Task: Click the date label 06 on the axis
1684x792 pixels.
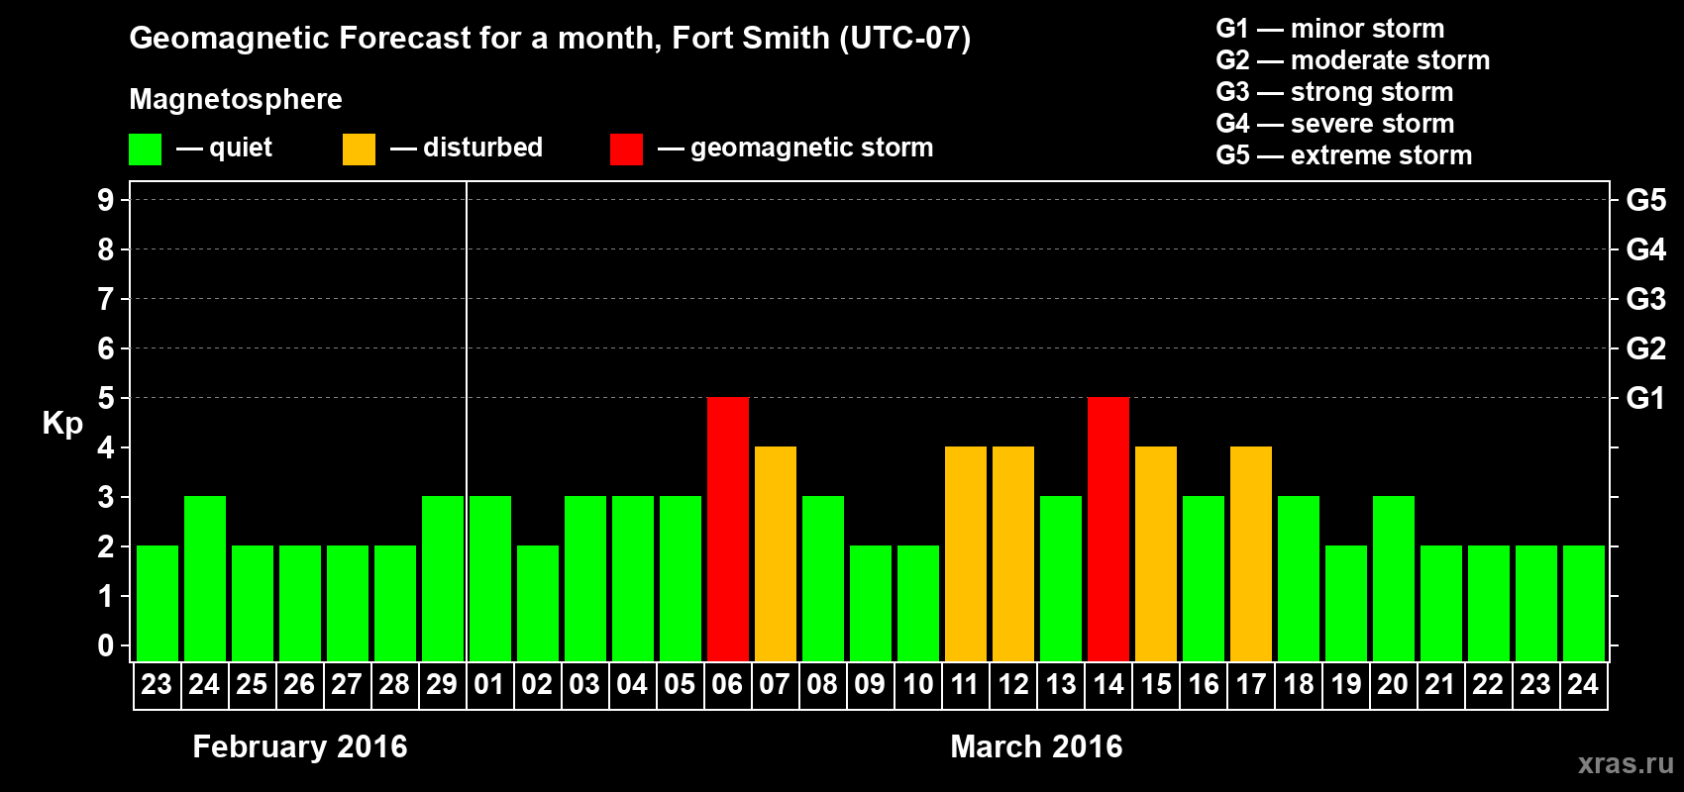Action: [727, 684]
